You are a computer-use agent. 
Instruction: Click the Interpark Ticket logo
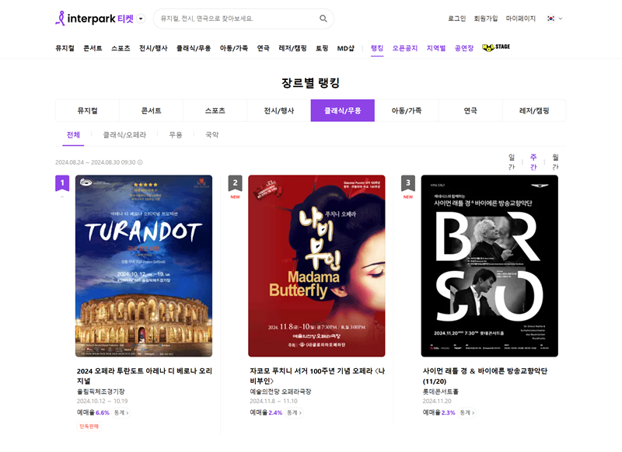point(93,17)
